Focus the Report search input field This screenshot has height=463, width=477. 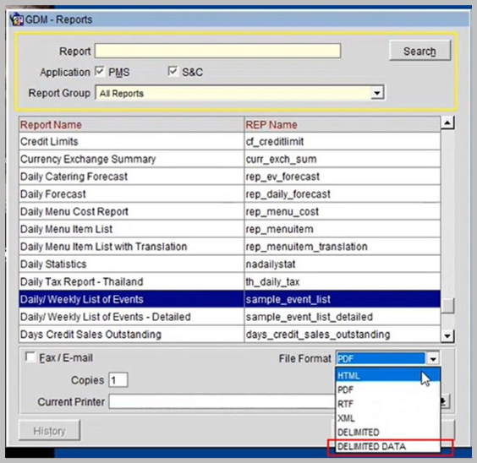[217, 51]
